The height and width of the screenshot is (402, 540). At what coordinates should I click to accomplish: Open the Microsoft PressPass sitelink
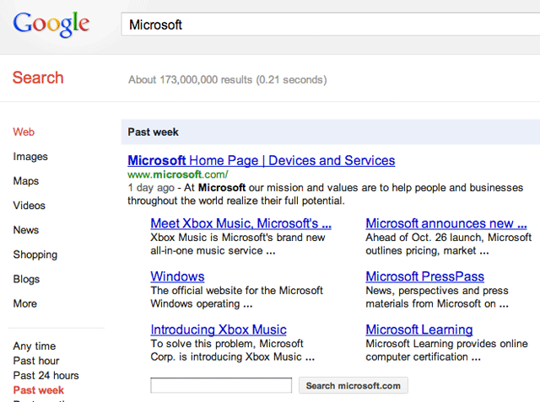pos(424,276)
